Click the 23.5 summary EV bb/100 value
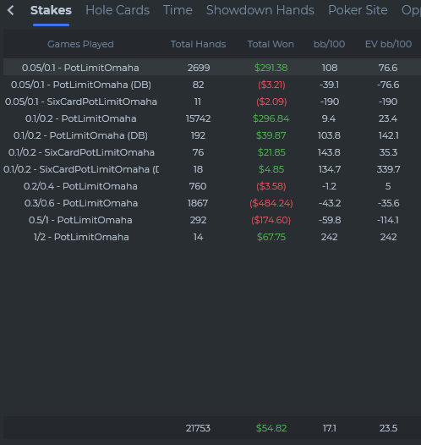The height and width of the screenshot is (445, 421). coord(388,428)
